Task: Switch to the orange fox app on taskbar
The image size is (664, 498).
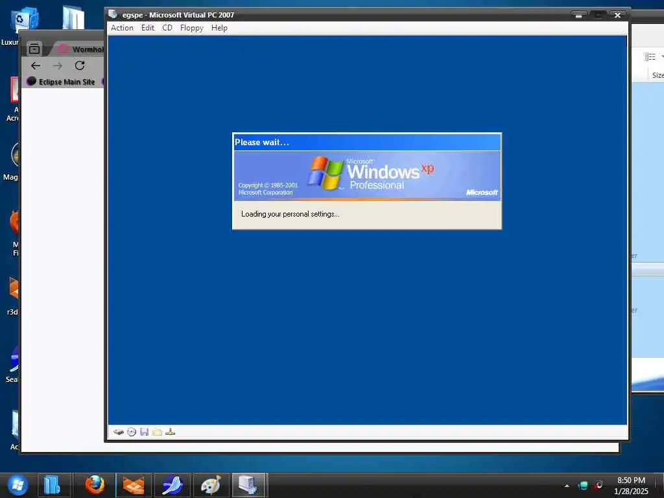Action: [134, 485]
